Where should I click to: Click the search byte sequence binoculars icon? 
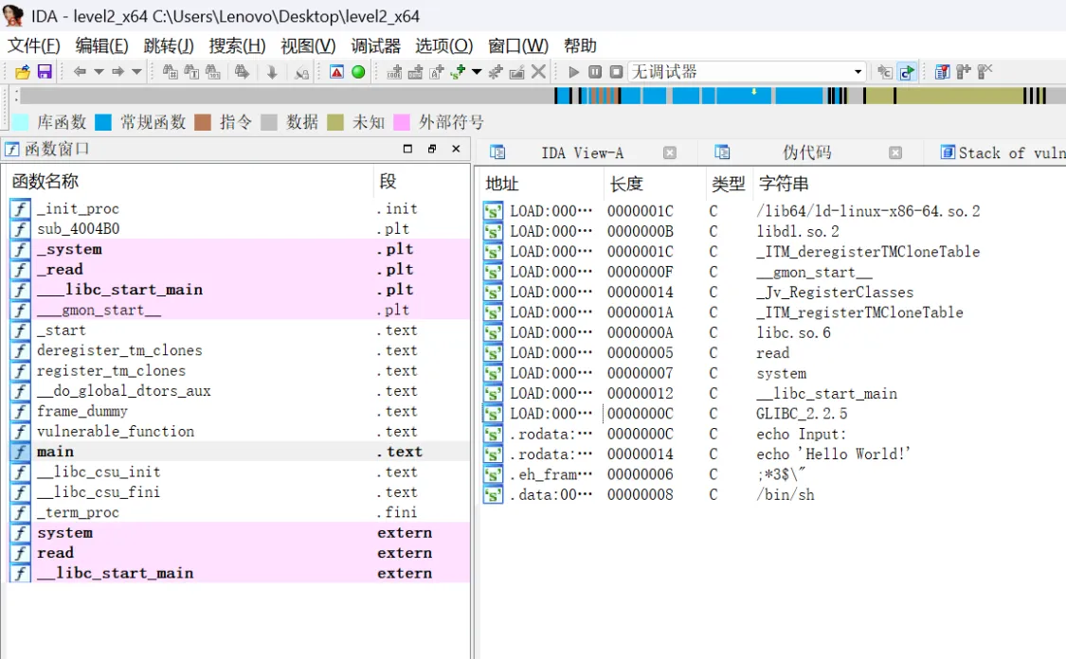(x=213, y=72)
